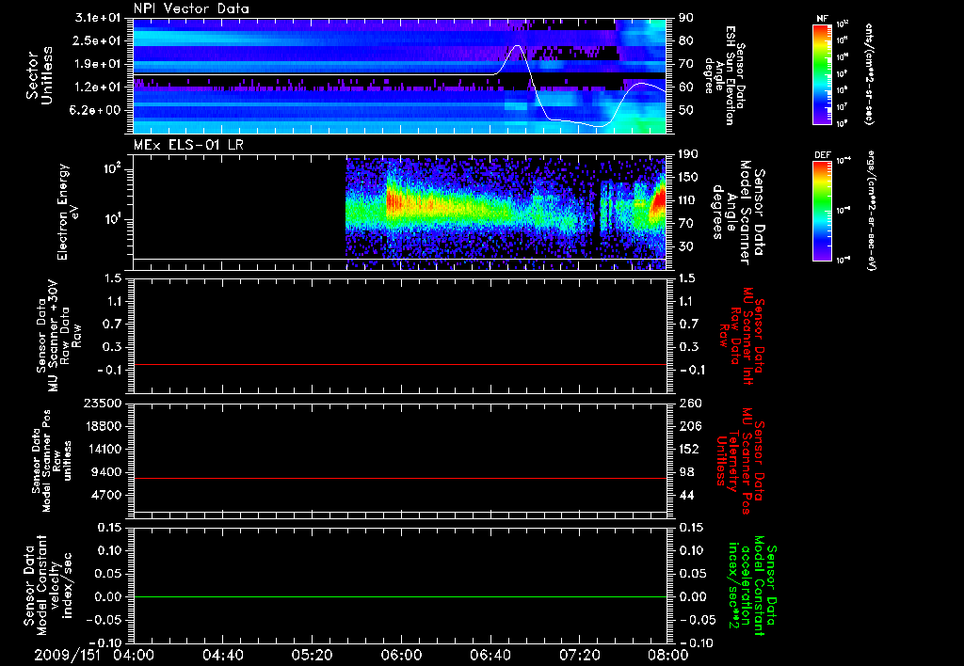This screenshot has width=964, height=666.
Task: Select the 'MEx ELS-01 LR' panel title
Action: coord(188,145)
